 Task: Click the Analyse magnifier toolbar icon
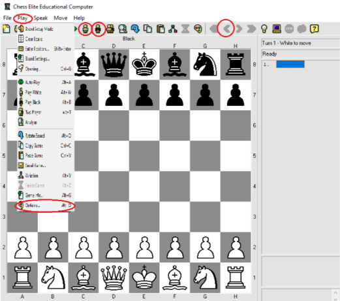(x=123, y=29)
